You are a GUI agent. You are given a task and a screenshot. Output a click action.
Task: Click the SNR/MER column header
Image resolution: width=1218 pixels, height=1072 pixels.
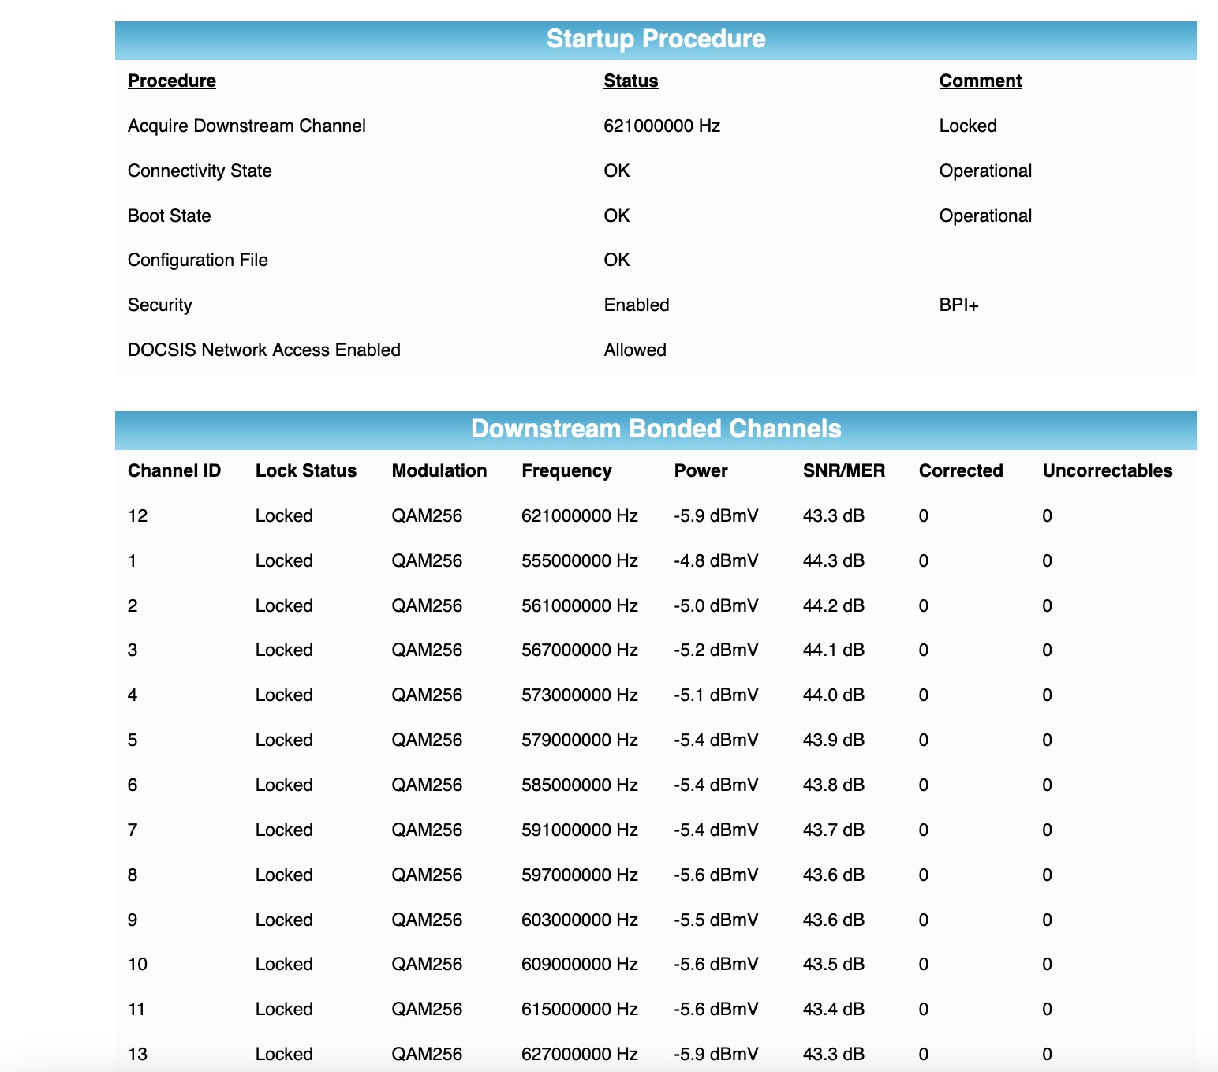pyautogui.click(x=843, y=470)
